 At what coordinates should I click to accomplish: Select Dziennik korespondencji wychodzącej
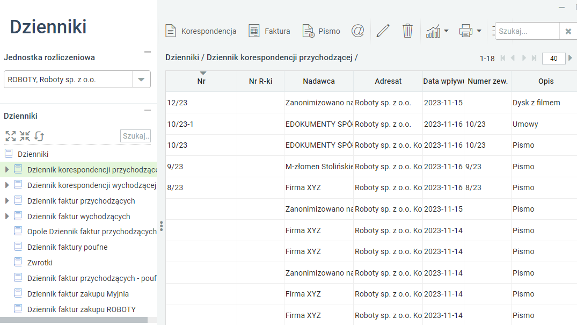point(92,185)
